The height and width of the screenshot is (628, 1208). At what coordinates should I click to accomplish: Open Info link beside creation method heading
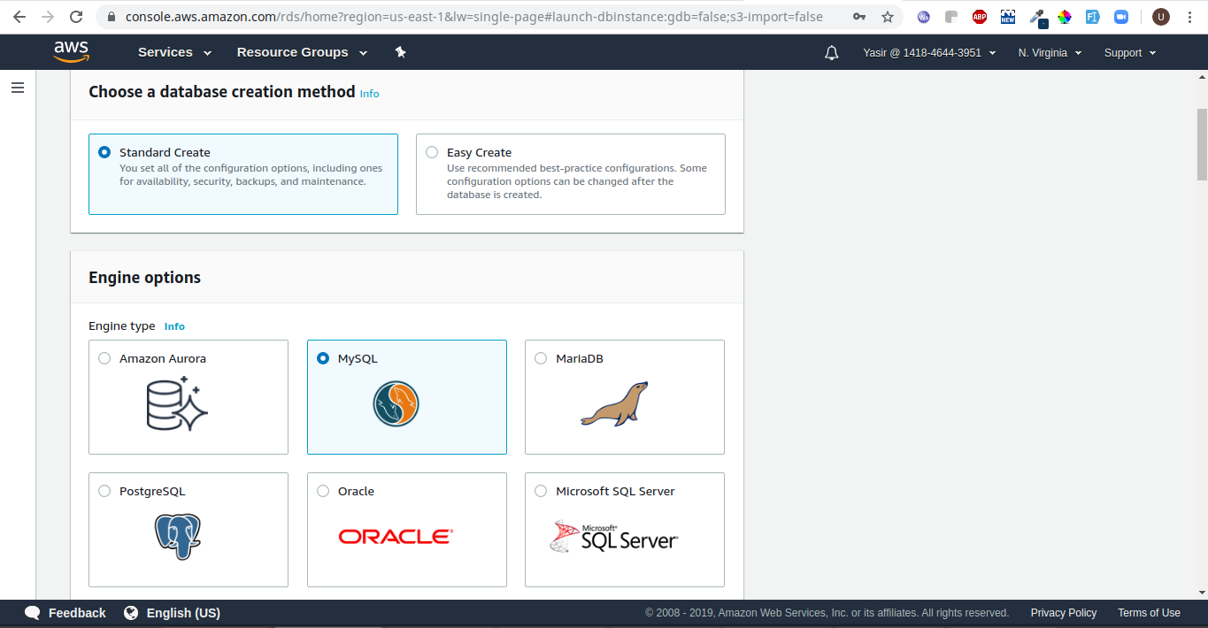pos(369,94)
